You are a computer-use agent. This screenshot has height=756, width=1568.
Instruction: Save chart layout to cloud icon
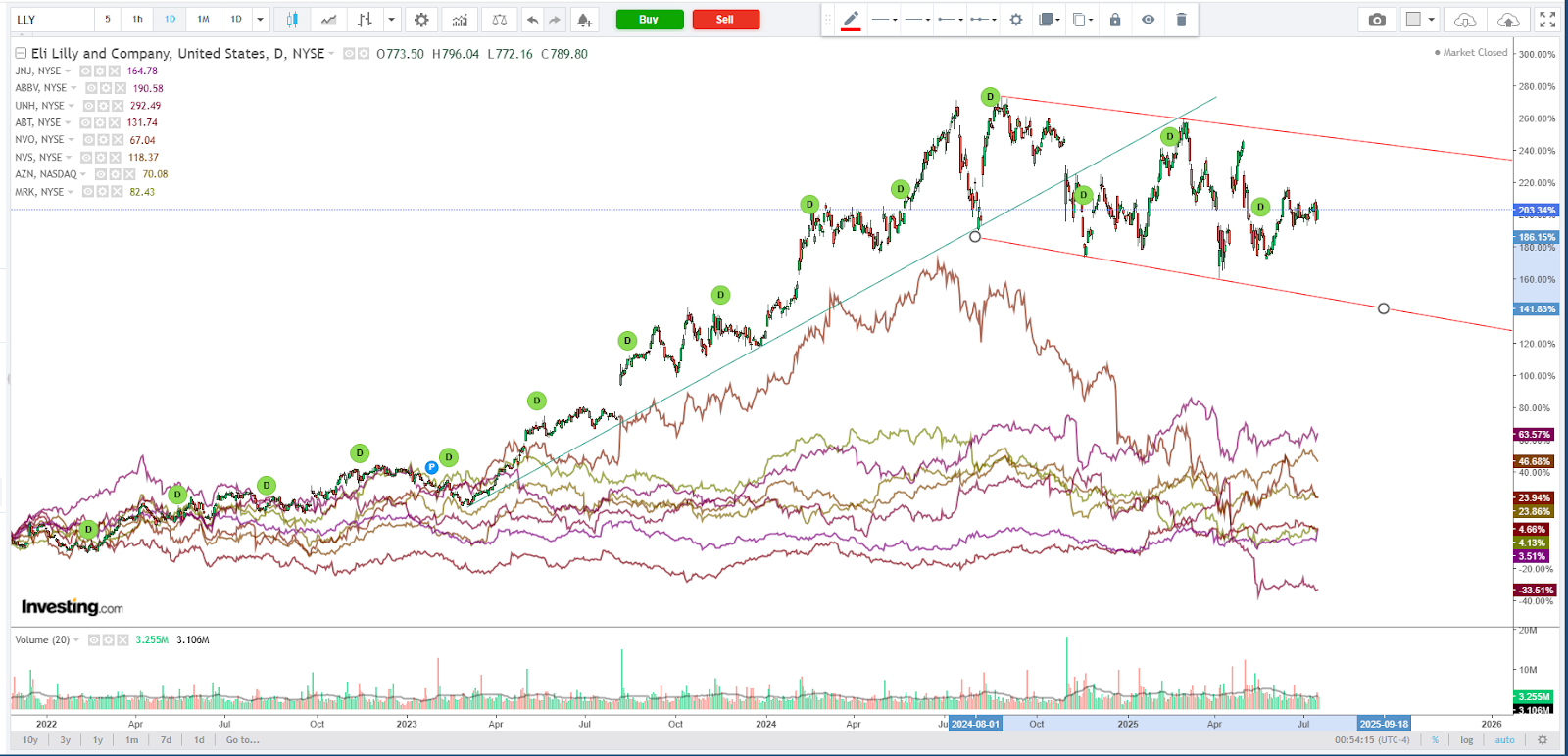coord(1508,20)
